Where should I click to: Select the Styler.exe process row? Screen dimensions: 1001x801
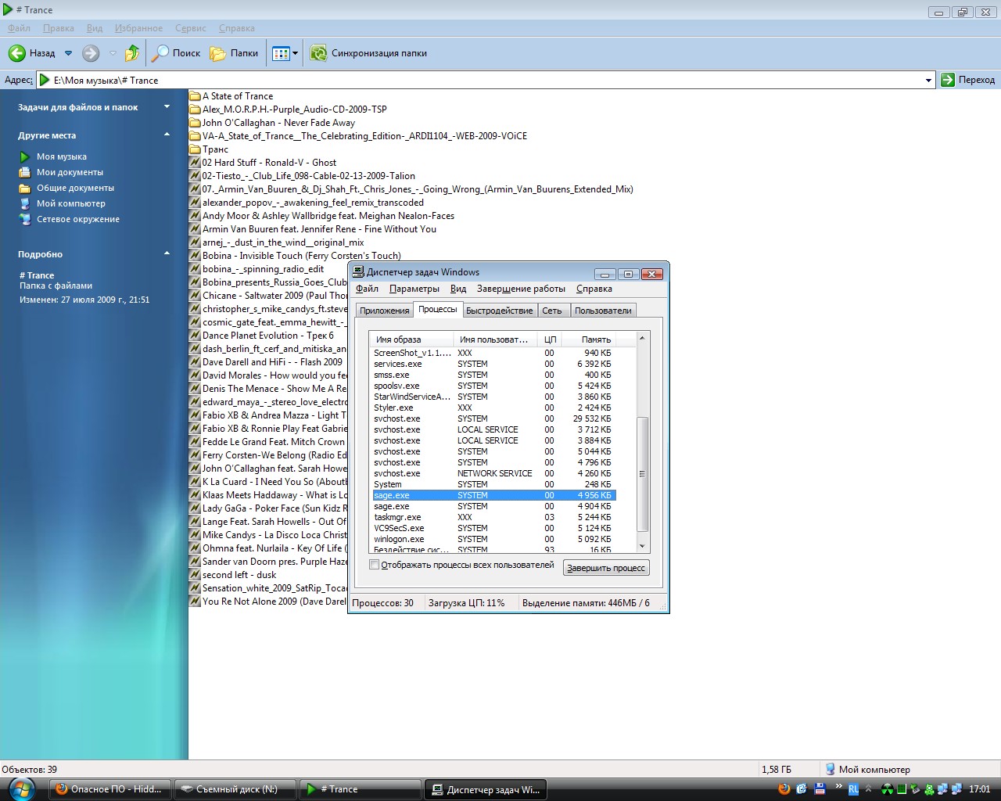pyautogui.click(x=493, y=408)
